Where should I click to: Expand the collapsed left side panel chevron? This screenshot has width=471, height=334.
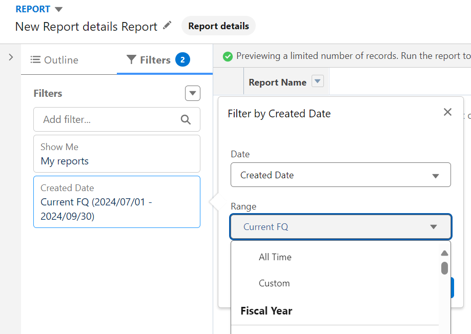click(11, 57)
